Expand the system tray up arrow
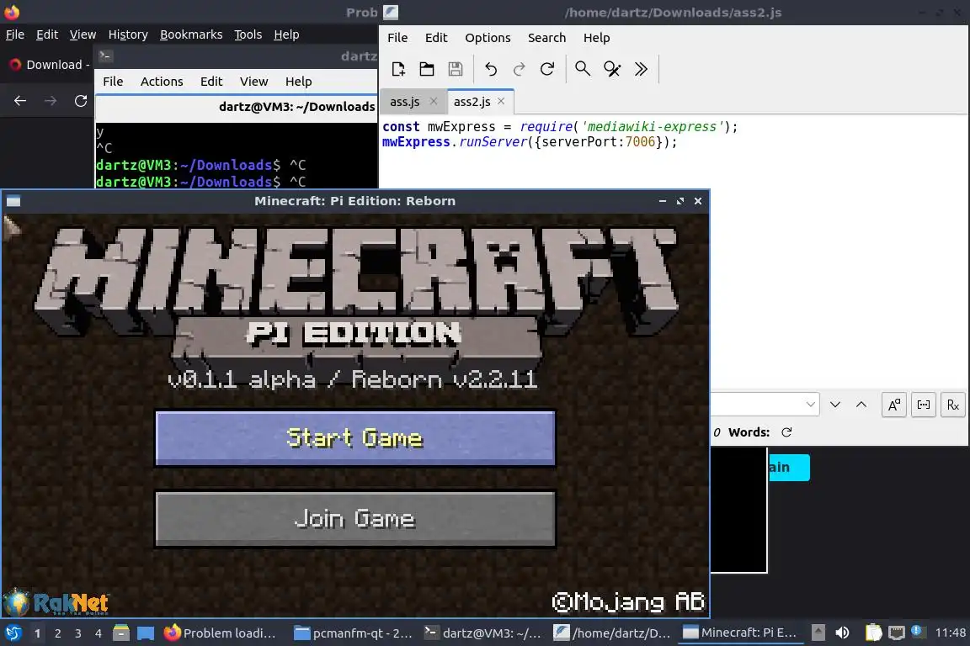The width and height of the screenshot is (970, 646). (x=818, y=633)
